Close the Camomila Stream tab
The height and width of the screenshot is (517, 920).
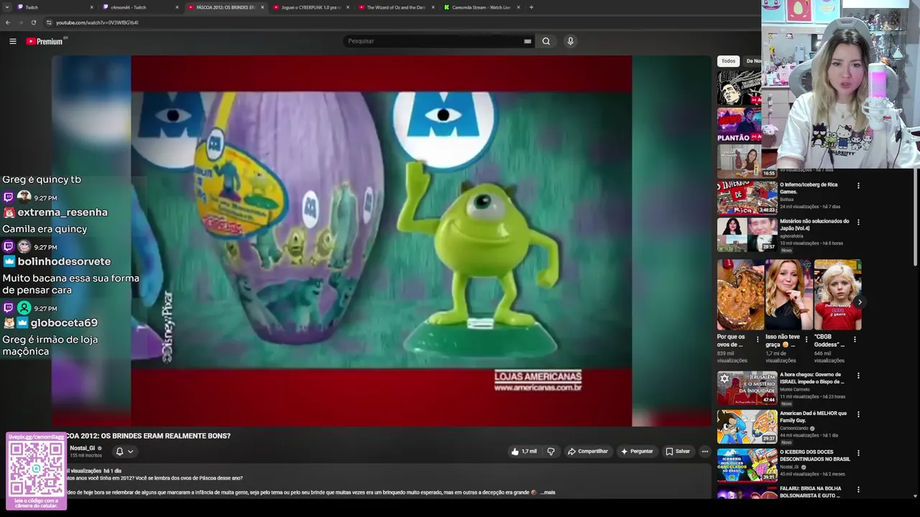pos(518,7)
